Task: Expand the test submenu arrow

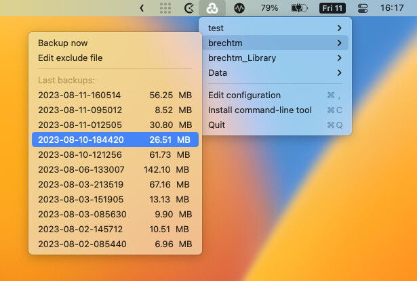Action: point(339,28)
